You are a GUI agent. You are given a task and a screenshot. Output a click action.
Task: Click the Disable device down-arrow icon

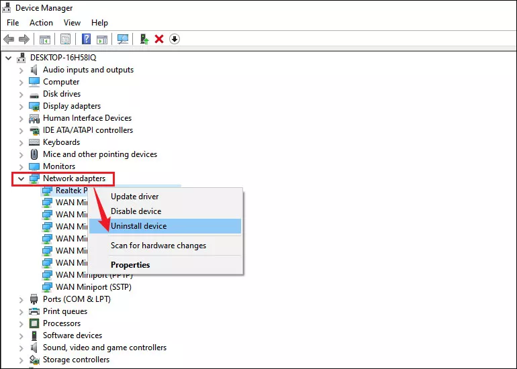click(175, 39)
